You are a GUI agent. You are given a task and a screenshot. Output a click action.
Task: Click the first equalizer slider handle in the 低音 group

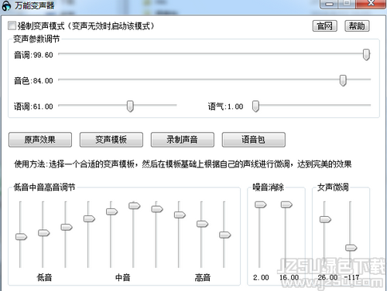pos(21,237)
